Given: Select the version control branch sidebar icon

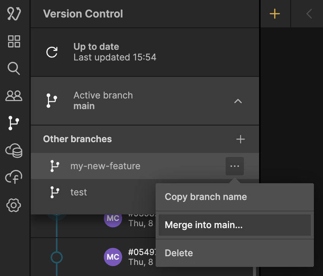Looking at the screenshot, I should (14, 123).
